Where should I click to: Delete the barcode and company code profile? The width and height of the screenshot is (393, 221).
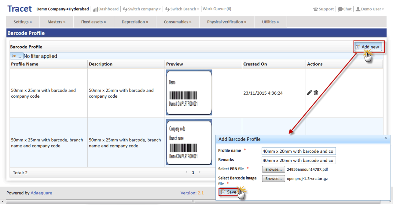316,92
